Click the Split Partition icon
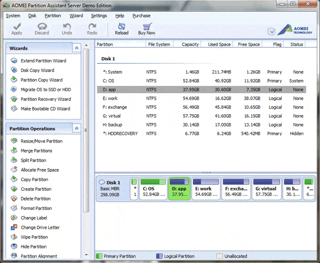Image resolution: width=320 pixels, height=263 pixels. (14, 160)
